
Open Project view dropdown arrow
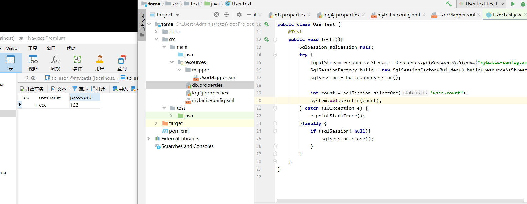click(x=178, y=15)
